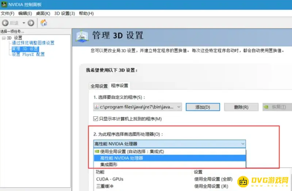Open the 3D 设置 menu
The image size is (292, 191).
64,13
